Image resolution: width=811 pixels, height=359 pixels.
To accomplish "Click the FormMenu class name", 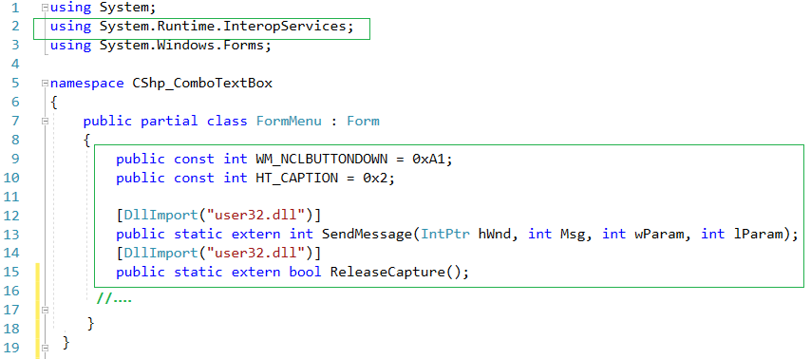I will click(289, 121).
